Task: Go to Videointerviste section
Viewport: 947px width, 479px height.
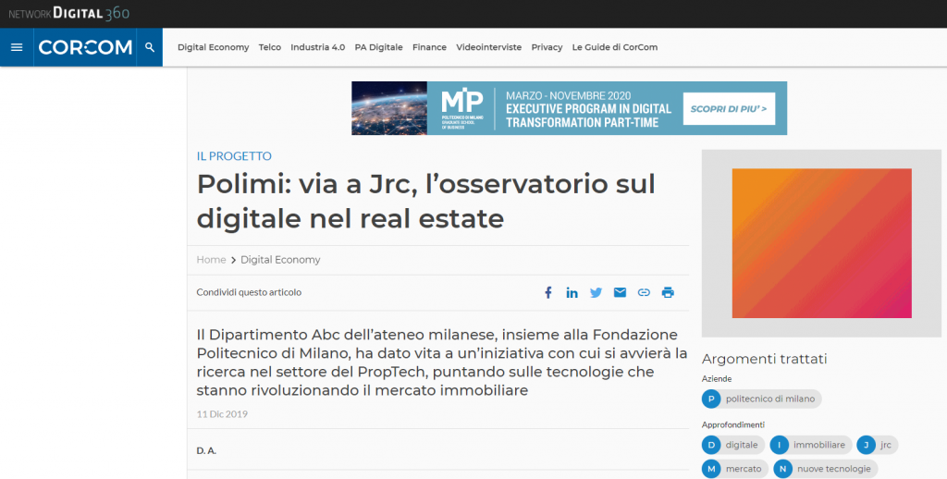Action: click(x=488, y=47)
